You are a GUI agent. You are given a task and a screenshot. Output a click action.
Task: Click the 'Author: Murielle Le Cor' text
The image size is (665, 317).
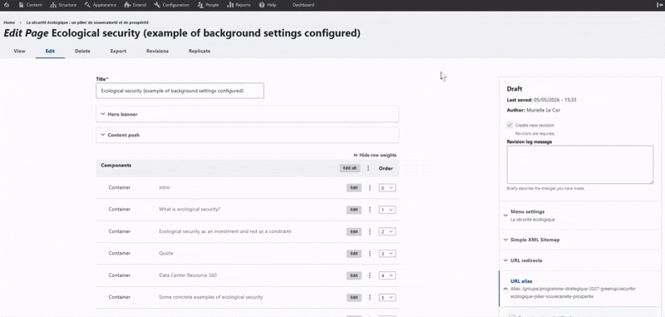534,111
